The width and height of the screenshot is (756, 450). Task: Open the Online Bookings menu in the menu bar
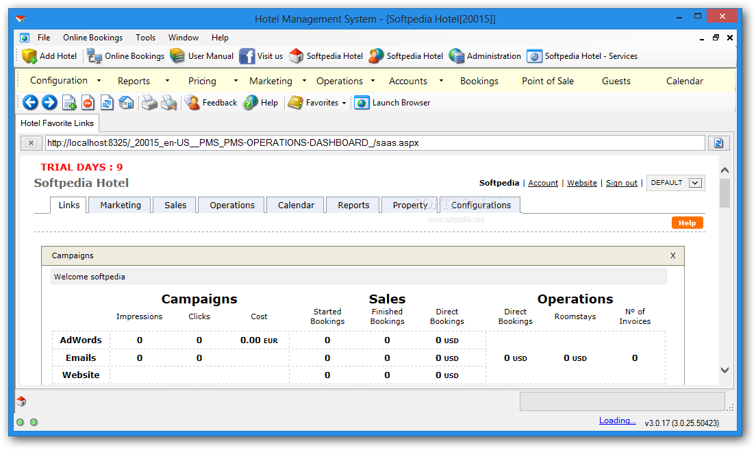(x=92, y=38)
